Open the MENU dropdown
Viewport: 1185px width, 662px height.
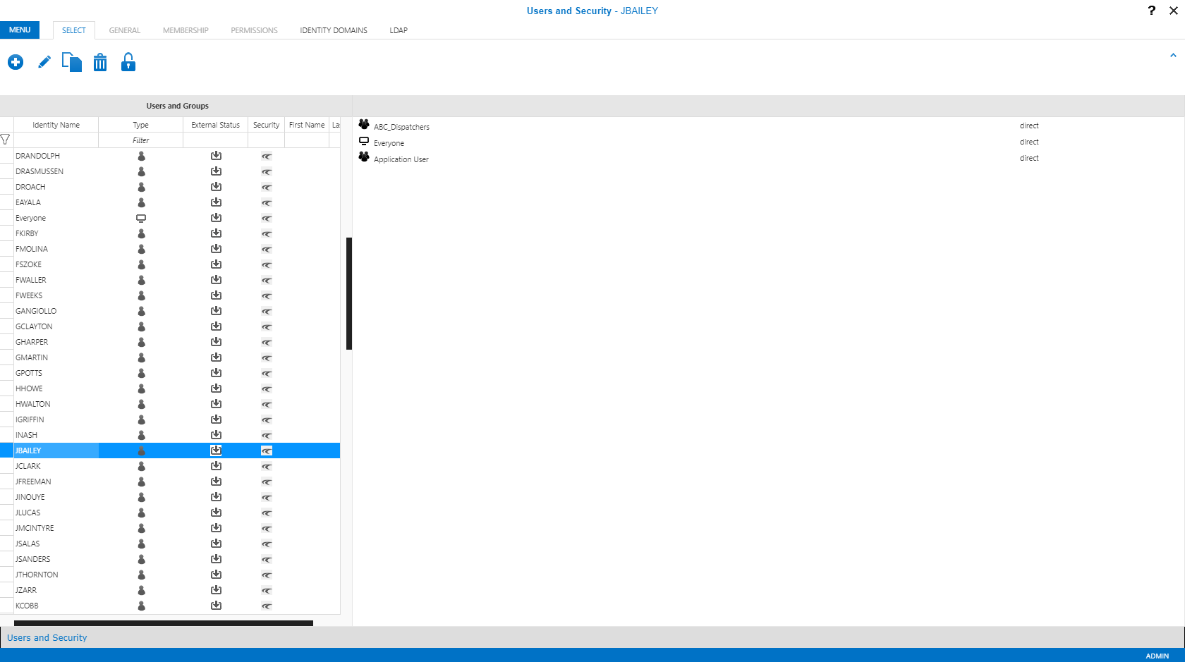coord(20,30)
